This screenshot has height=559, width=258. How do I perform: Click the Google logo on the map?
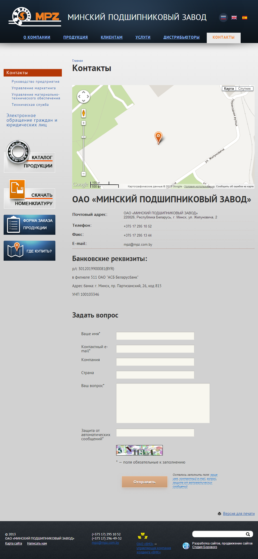click(x=81, y=184)
